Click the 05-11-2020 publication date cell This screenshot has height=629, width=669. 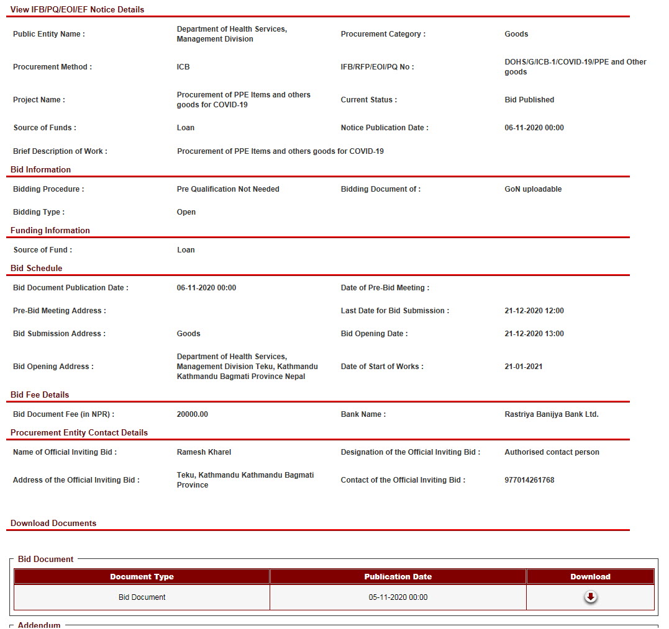[398, 597]
